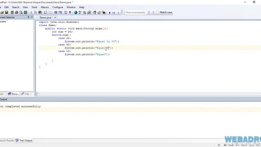
Task: Start macro recording with the dot icon
Action: 110,13
